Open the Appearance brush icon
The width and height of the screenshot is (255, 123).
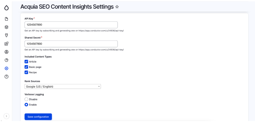[x=7, y=35]
